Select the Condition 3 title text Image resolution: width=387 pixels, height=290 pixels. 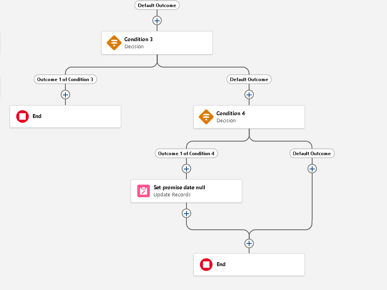pyautogui.click(x=139, y=40)
